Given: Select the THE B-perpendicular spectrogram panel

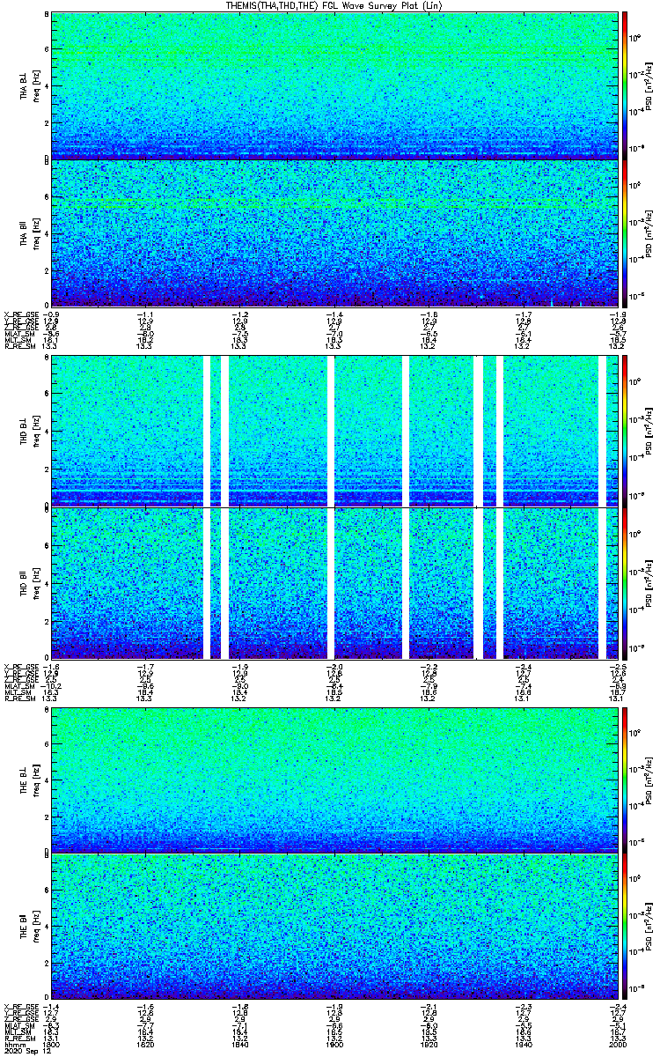Looking at the screenshot, I should pyautogui.click(x=334, y=779).
